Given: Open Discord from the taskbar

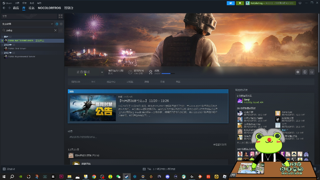Looking at the screenshot, I should coord(167,176).
